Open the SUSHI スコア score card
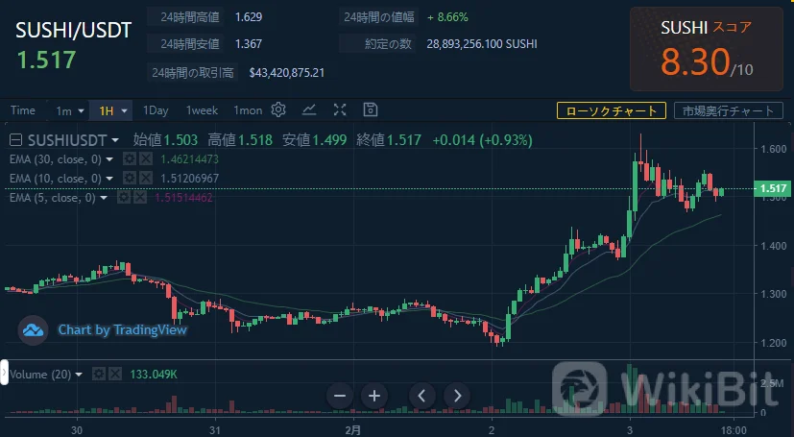 tap(707, 49)
